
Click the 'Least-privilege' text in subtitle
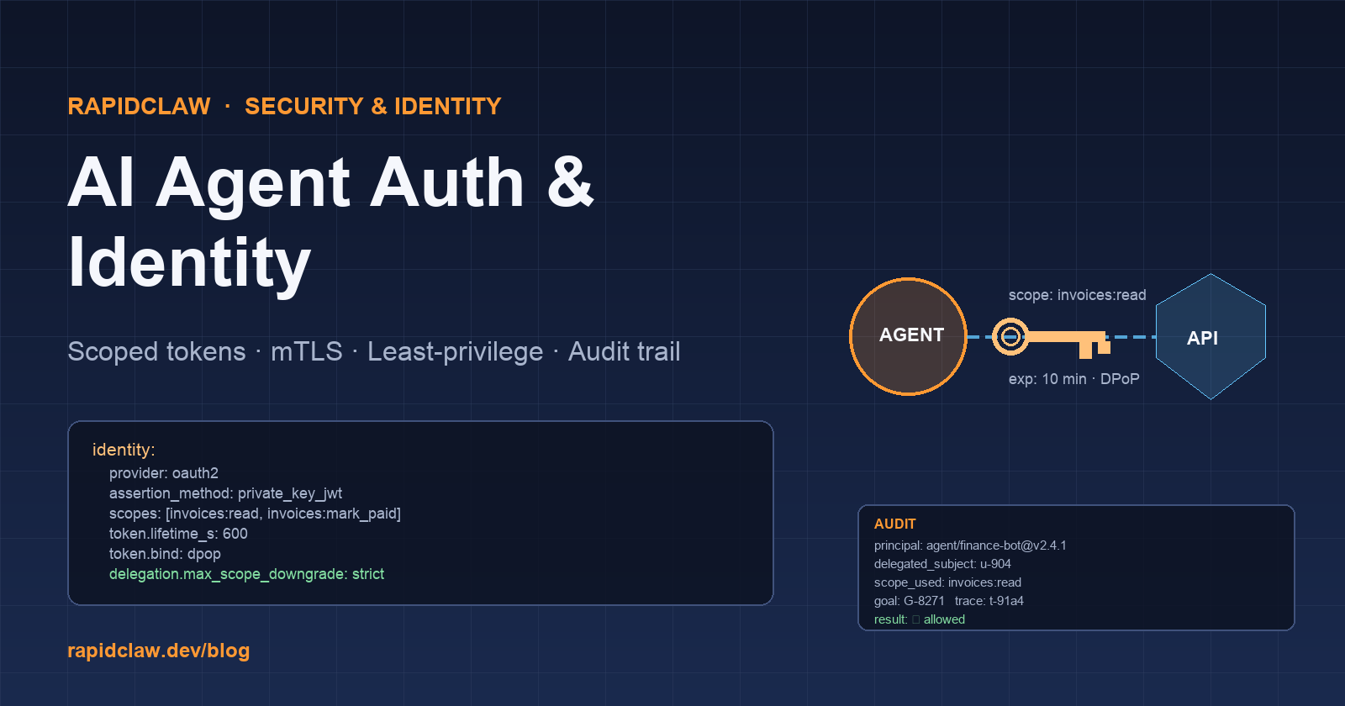click(455, 351)
